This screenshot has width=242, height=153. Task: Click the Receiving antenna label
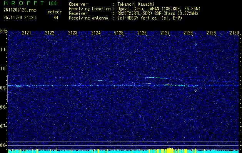tap(88, 18)
